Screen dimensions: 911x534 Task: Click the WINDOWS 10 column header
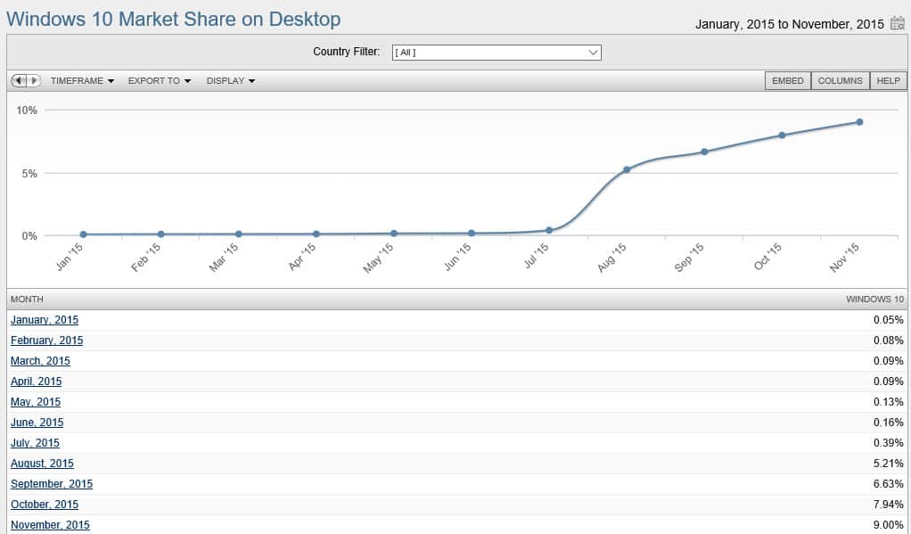coord(875,300)
